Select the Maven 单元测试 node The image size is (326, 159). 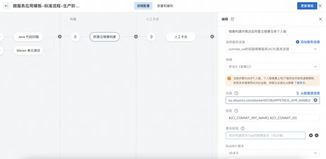click(x=28, y=51)
